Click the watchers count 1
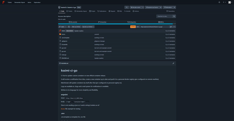This screenshot has width=234, height=121. [x=143, y=7]
